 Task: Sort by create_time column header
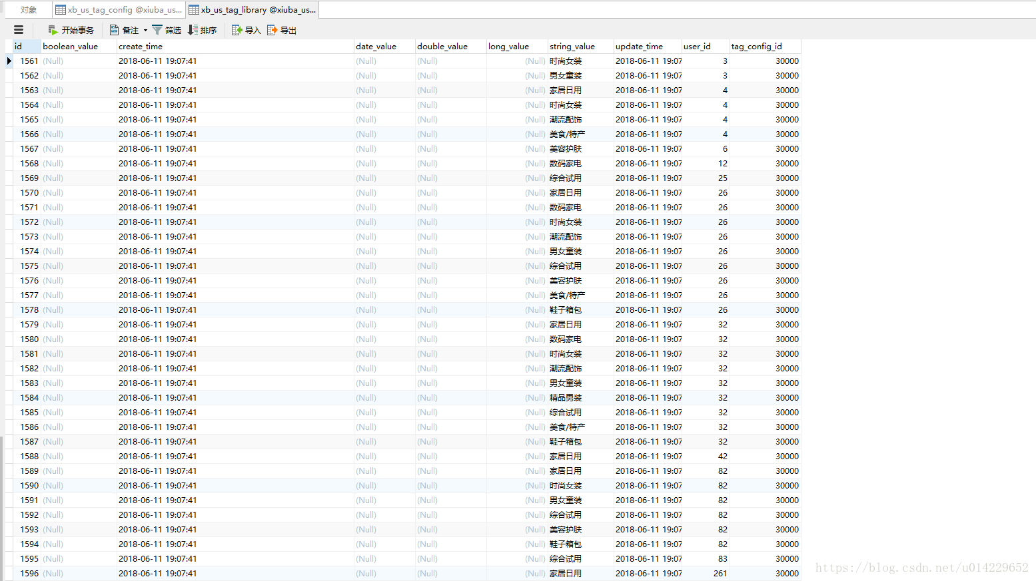[235, 47]
